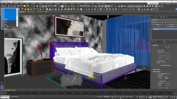Select None constraint radio button
This screenshot has width=177, height=99.
tap(158, 77)
